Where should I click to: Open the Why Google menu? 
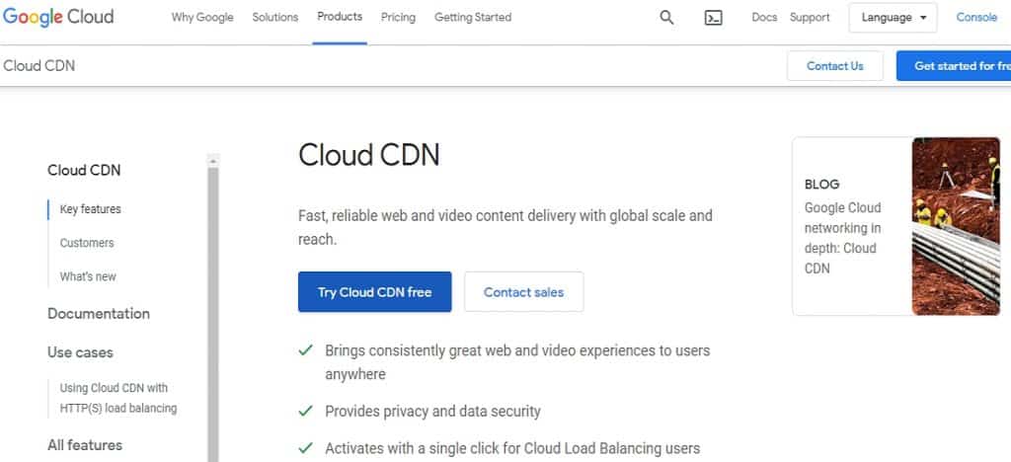202,18
